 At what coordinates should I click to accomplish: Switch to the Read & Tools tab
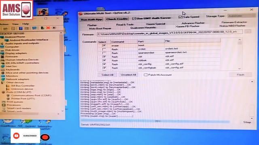(x=125, y=25)
